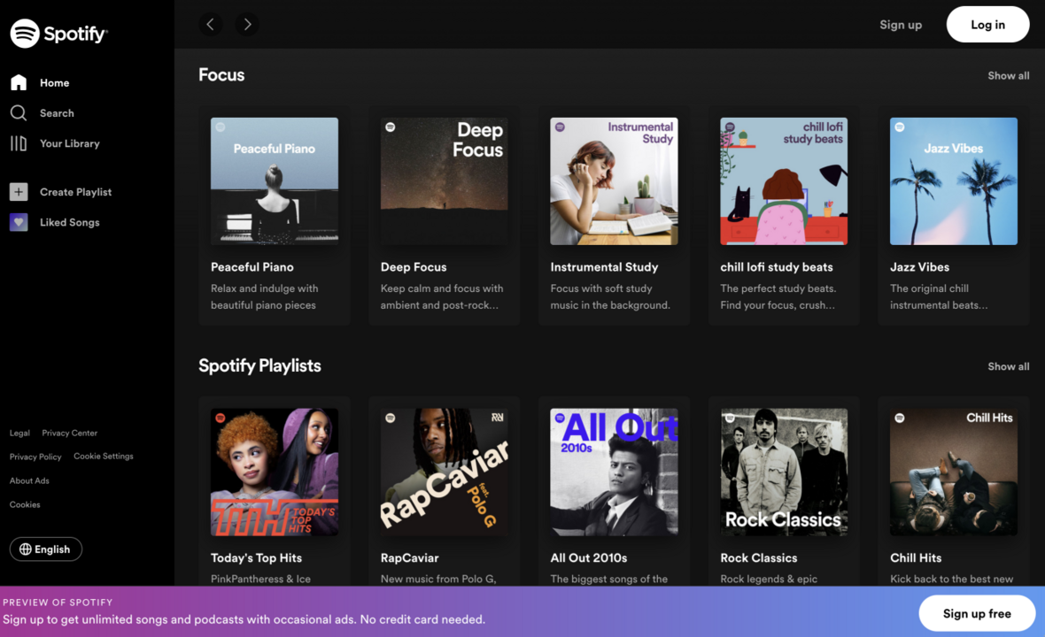1045x637 pixels.
Task: Click the Home icon in sidebar
Action: click(x=19, y=82)
